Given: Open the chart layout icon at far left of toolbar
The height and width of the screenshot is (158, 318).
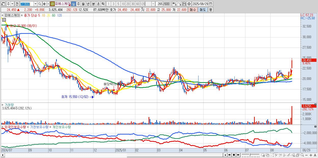Looking at the screenshot, I should pos(3,4).
